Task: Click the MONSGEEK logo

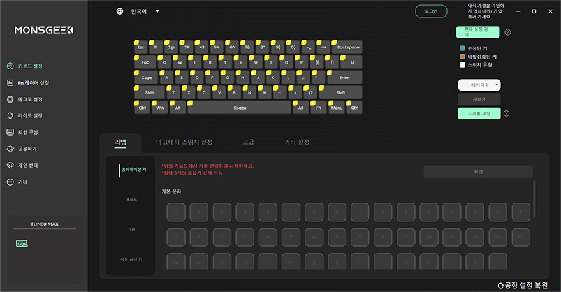Action: click(43, 31)
